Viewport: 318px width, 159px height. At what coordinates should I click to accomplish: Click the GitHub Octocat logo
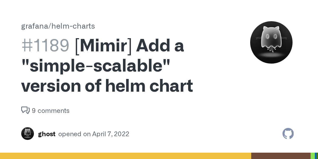[x=288, y=134]
